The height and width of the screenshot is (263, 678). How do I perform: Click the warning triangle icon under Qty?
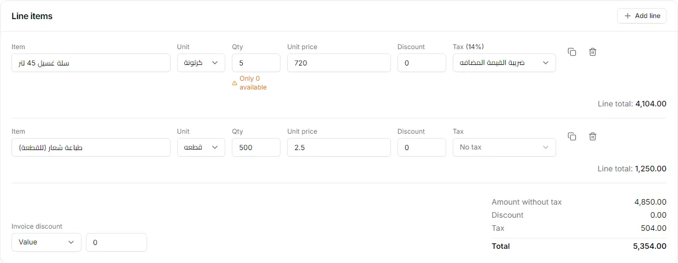pos(235,83)
